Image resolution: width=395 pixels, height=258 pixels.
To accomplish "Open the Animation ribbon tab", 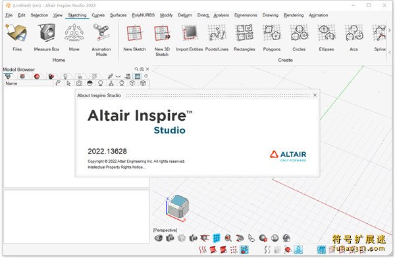I will 319,15.
